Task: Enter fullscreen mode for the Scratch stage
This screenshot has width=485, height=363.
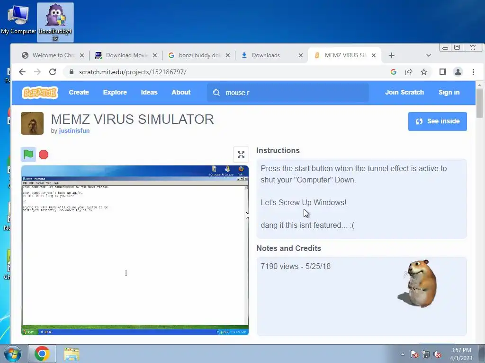Action: point(241,155)
